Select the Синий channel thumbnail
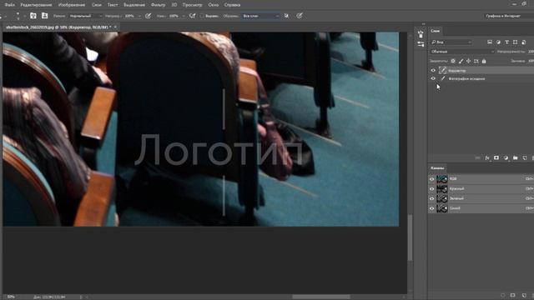This screenshot has height=300, width=534. click(x=442, y=208)
